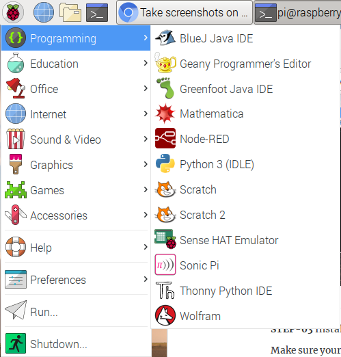This screenshot has width=341, height=357.
Task: Choose Shutdown... from the main menu
Action: (76, 343)
